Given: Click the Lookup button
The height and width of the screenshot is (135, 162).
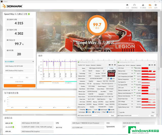Looking at the screenshot, I should coord(111,68).
